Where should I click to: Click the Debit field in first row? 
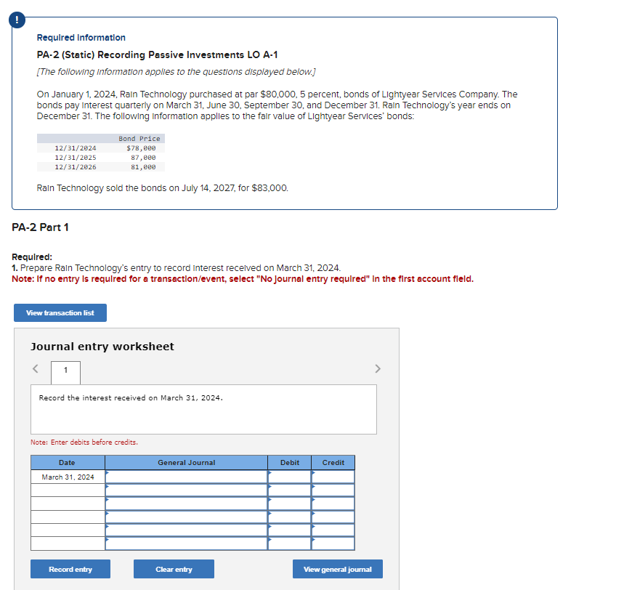coord(289,477)
